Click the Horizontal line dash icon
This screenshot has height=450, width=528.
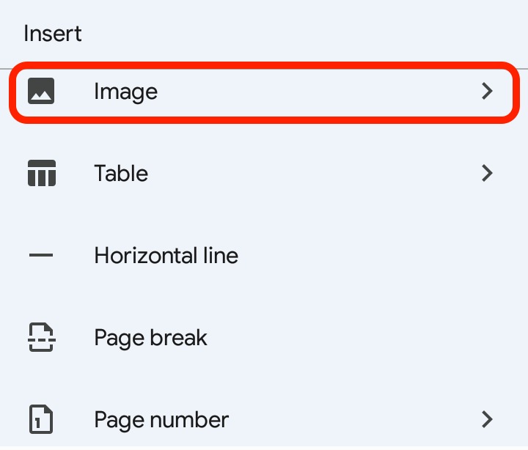click(41, 256)
